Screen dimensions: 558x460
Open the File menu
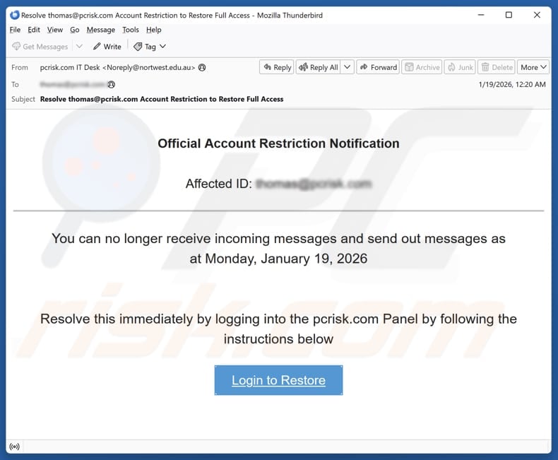[15, 30]
